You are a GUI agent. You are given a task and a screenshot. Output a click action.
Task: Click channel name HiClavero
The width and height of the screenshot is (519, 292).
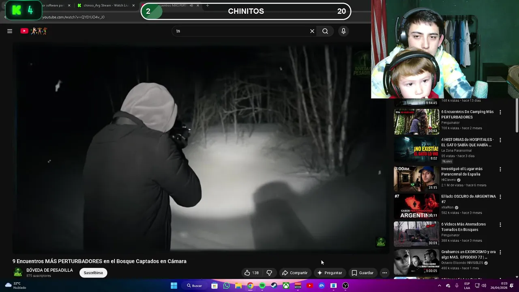click(448, 180)
